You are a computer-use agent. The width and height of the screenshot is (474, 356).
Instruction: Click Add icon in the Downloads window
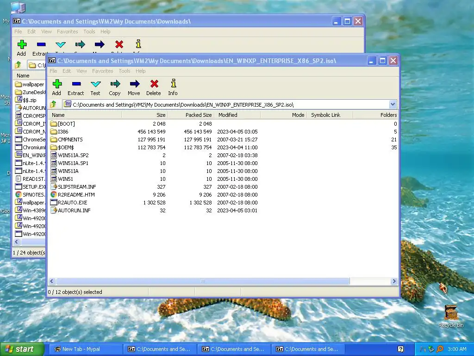[x=22, y=44]
